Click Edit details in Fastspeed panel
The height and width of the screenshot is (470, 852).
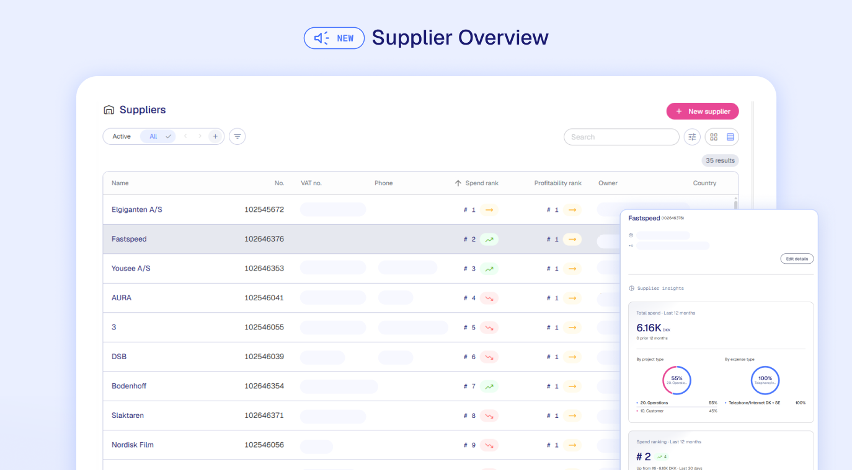797,259
